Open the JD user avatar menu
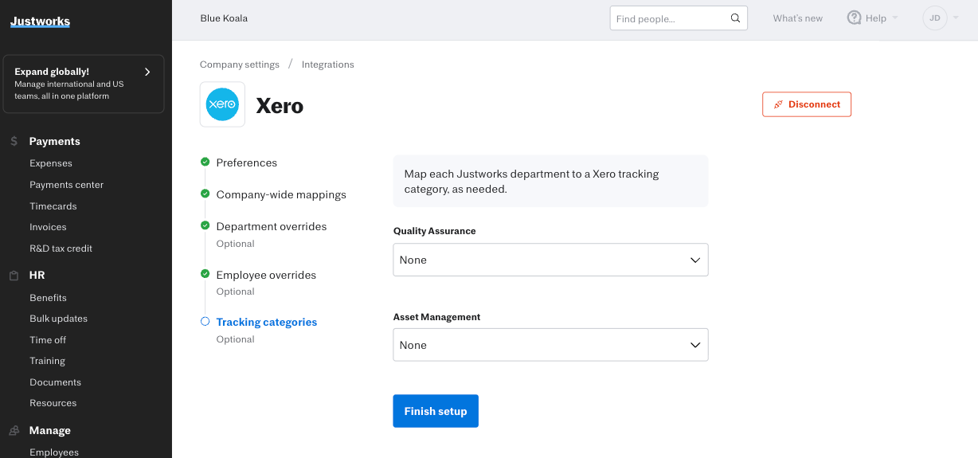Viewport: 978px width, 458px height. pos(935,18)
